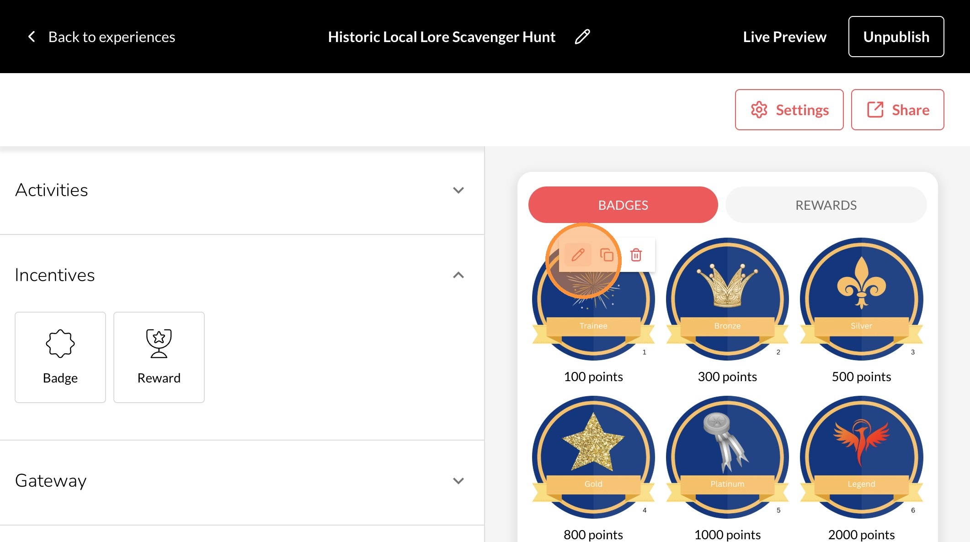The image size is (970, 542).
Task: Select the BADGES tab
Action: (x=623, y=205)
